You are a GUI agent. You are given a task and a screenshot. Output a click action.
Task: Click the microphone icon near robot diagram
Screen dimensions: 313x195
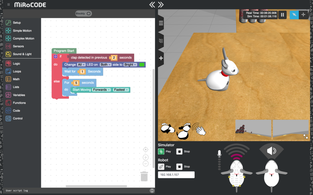tap(219, 153)
